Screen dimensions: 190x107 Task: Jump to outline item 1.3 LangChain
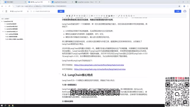[x=11, y=29]
